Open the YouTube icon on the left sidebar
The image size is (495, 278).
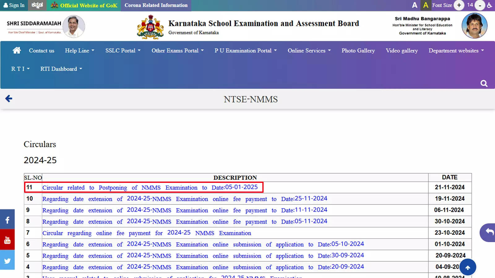7,239
